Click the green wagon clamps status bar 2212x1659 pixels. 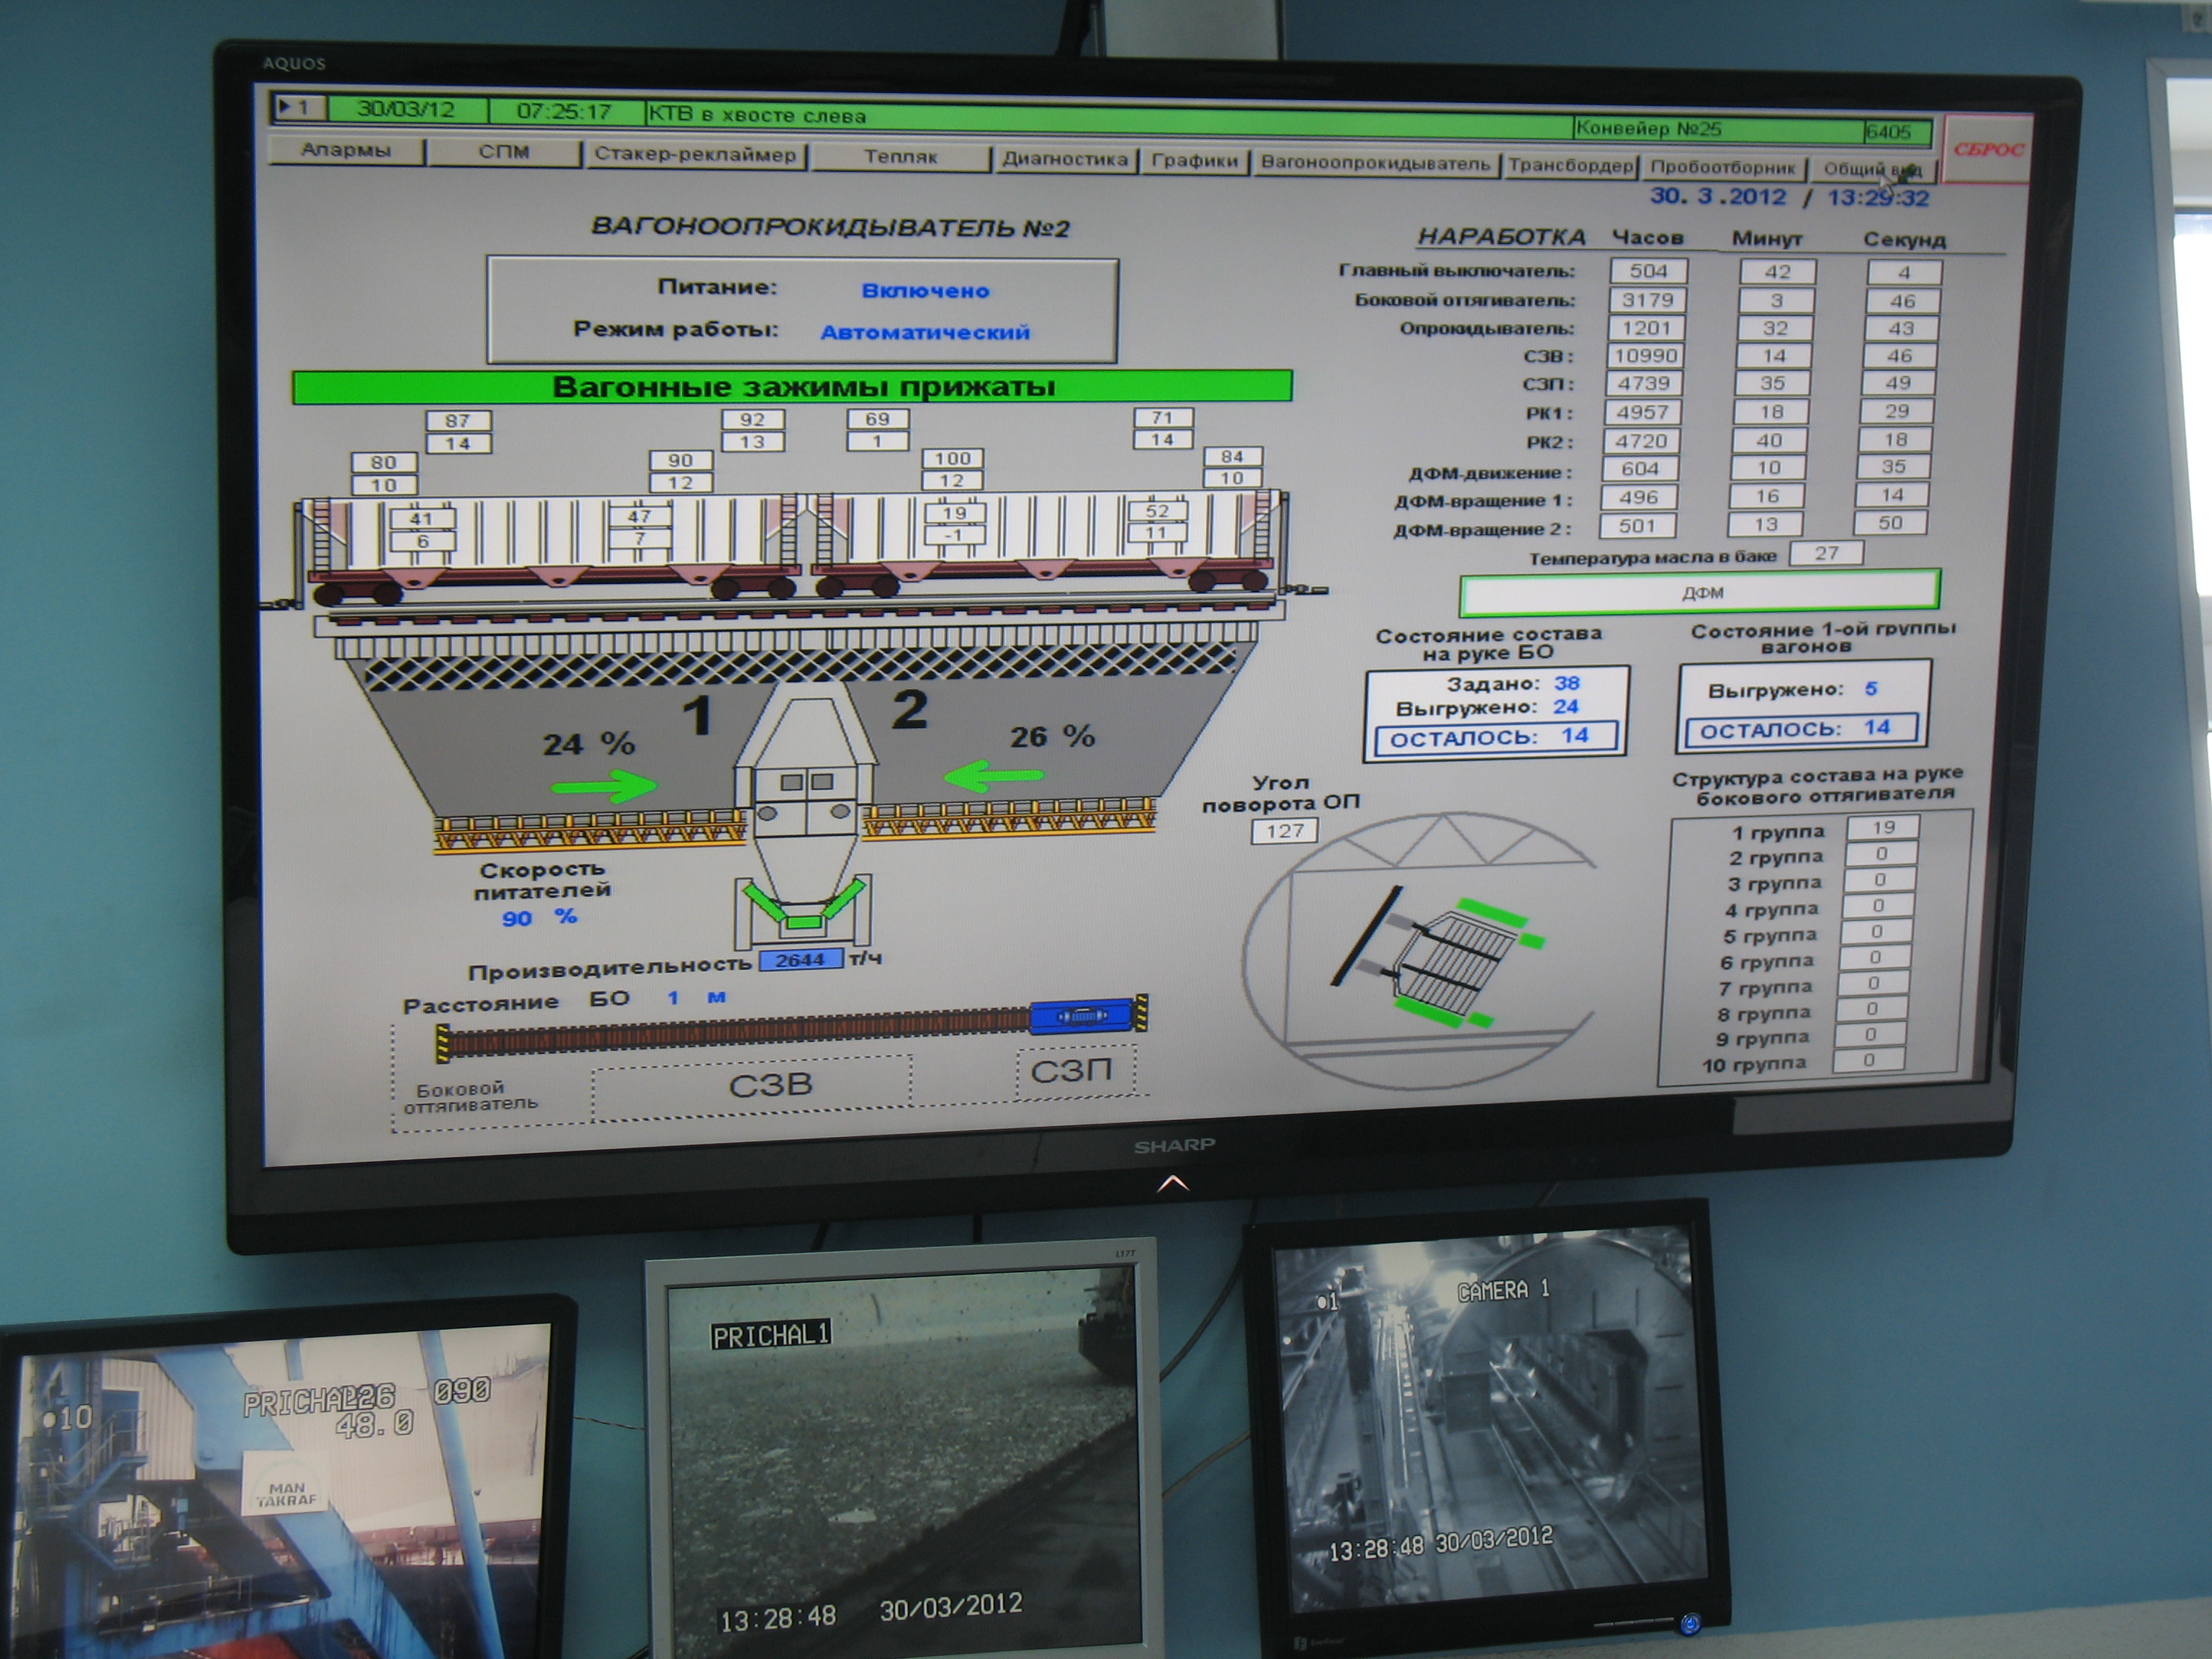coord(791,387)
